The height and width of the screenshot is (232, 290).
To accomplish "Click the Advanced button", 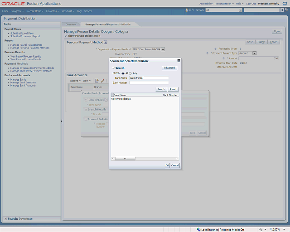I will click(x=169, y=68).
